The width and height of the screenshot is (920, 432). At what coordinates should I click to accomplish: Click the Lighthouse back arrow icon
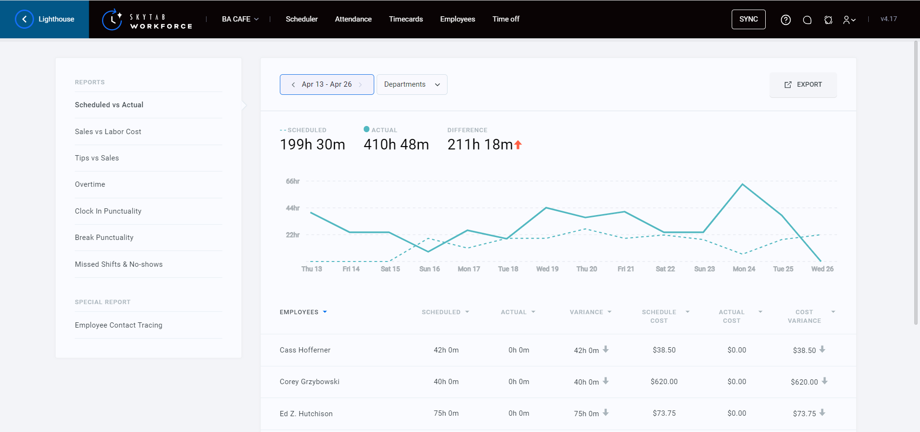(x=24, y=19)
